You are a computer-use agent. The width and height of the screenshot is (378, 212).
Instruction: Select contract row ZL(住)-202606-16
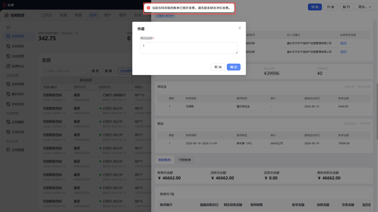96,111
